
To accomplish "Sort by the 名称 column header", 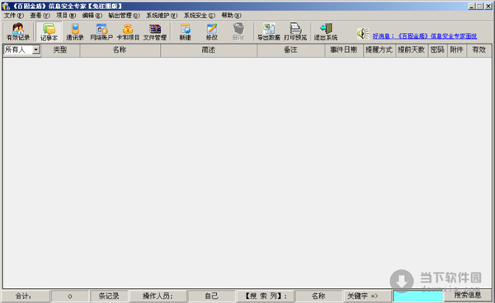I will pos(120,49).
